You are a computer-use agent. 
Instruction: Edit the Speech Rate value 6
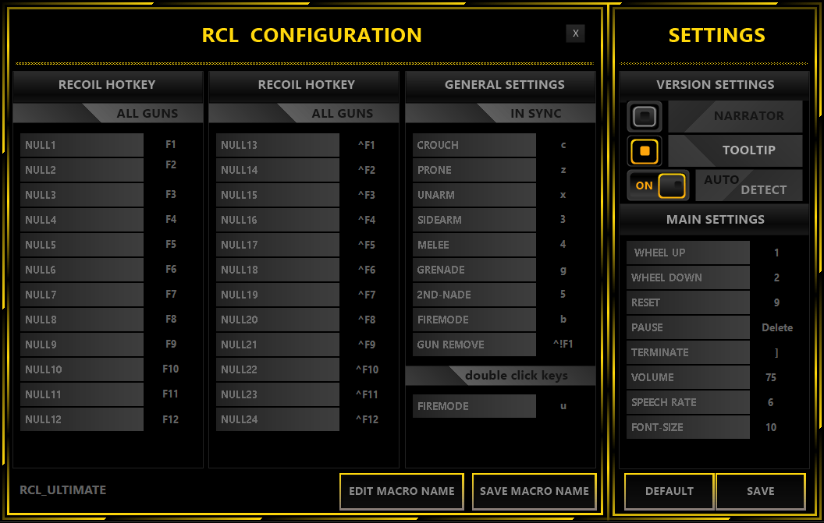771,402
